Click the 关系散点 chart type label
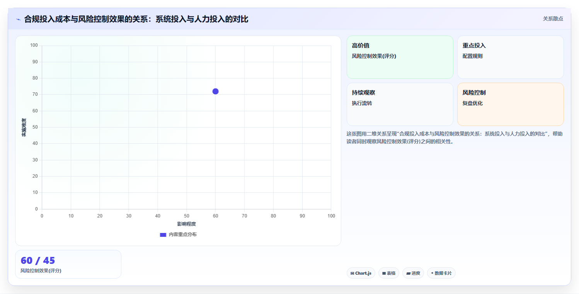Image resolution: width=579 pixels, height=294 pixels. (553, 19)
